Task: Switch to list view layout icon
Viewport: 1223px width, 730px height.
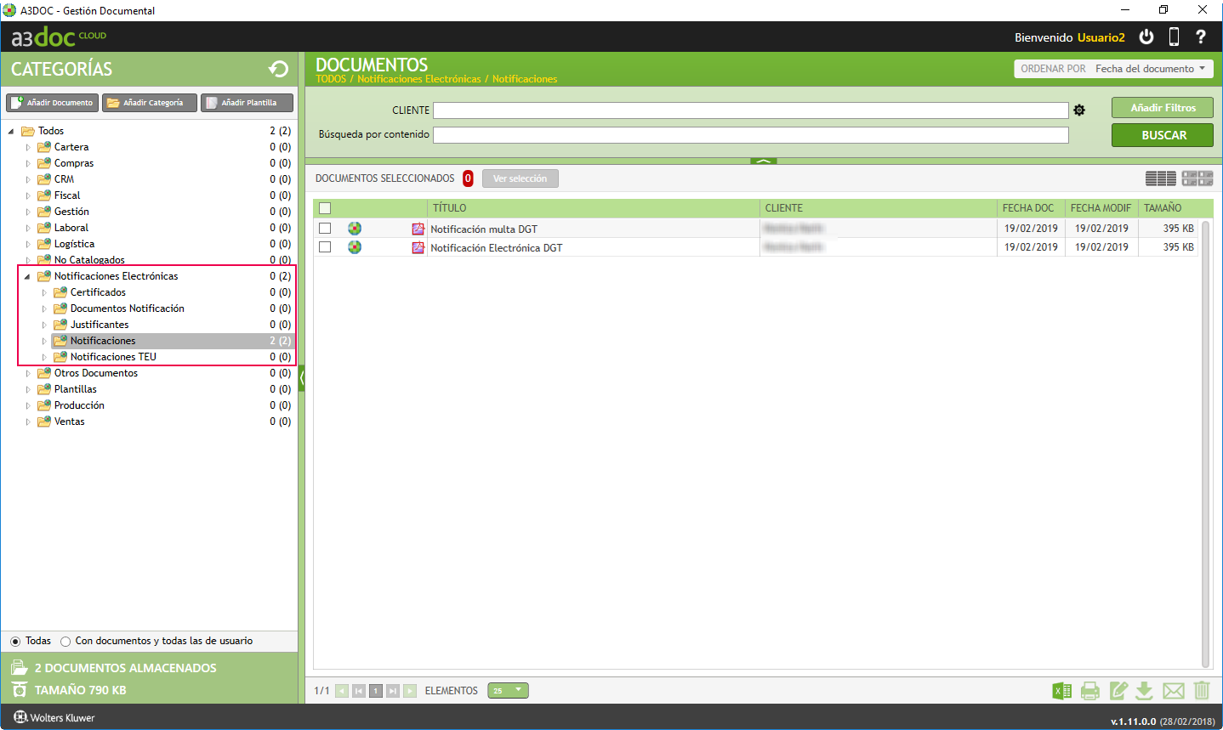Action: [x=1160, y=178]
